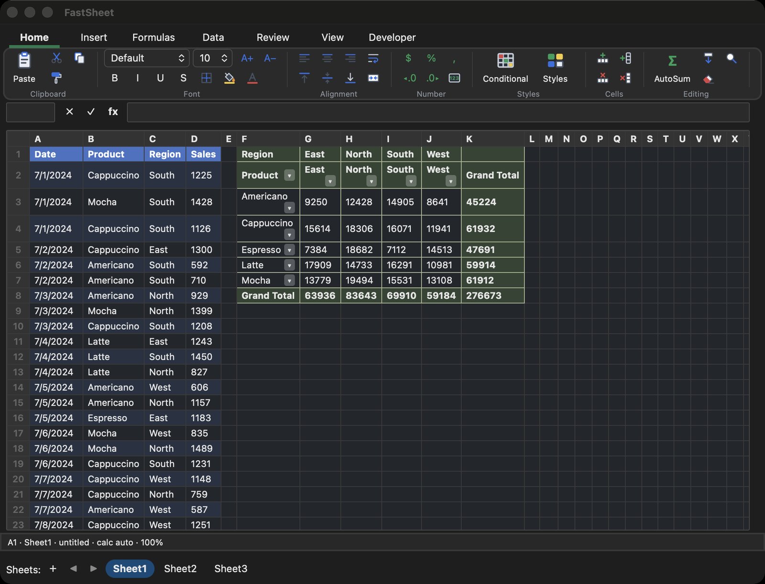Switch to the Sheet2 tab
765x584 pixels.
point(180,569)
